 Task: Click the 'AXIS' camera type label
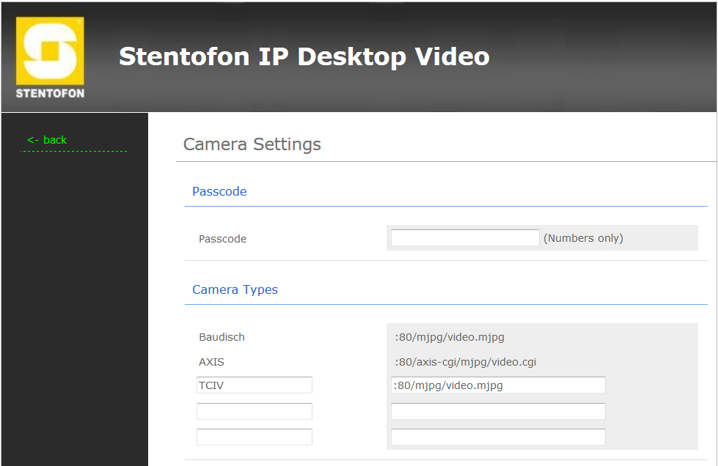click(211, 362)
